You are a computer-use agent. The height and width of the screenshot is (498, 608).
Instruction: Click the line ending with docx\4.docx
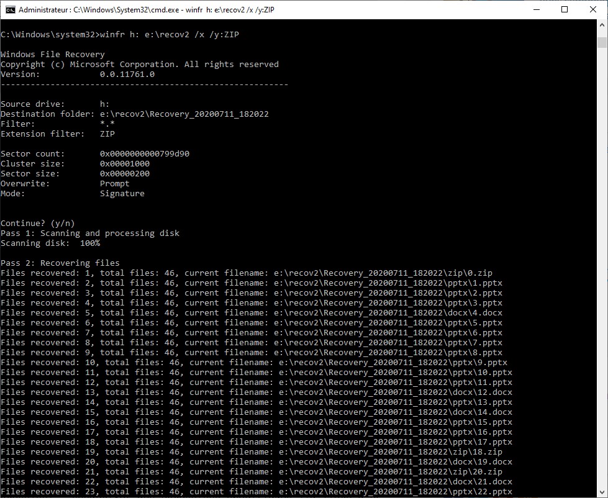tap(252, 313)
